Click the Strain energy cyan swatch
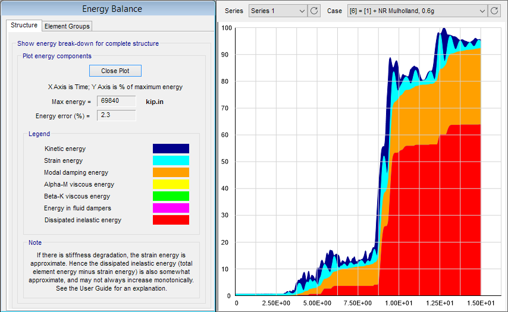The image size is (508, 312). tap(171, 160)
